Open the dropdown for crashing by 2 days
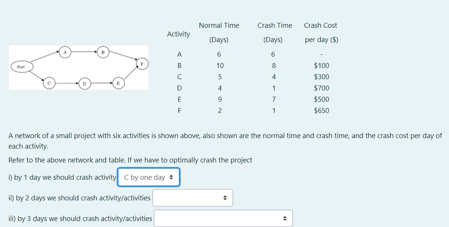The height and width of the screenshot is (227, 449). (192, 197)
